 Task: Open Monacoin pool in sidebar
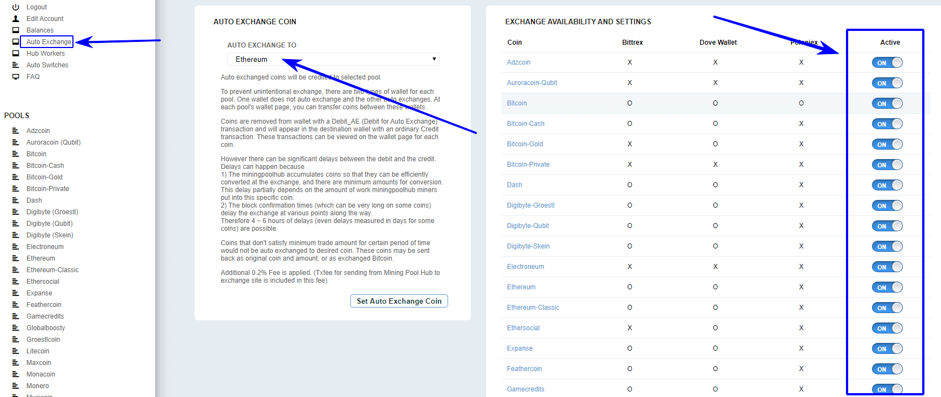[41, 374]
